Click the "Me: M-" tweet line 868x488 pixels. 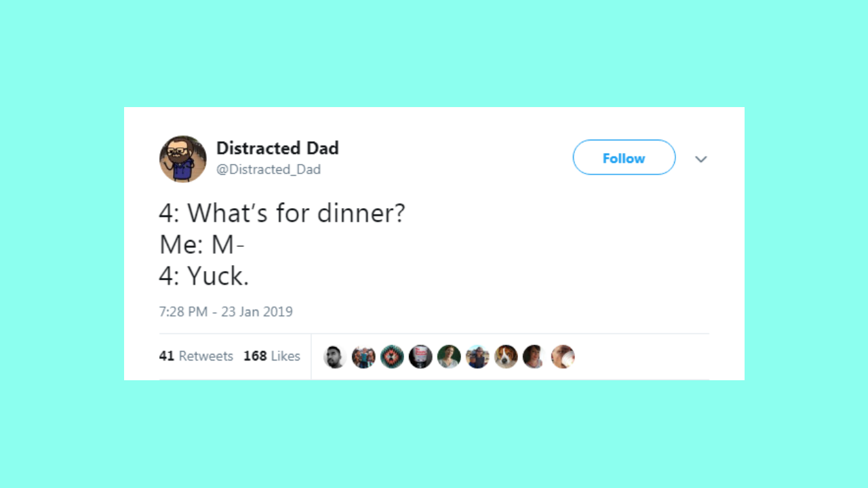(201, 245)
